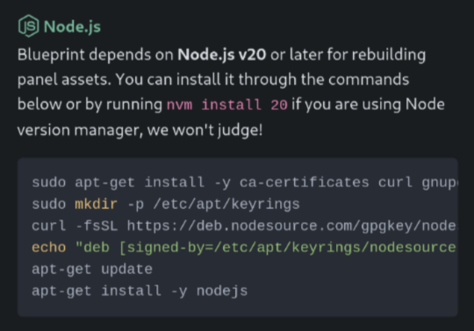The height and width of the screenshot is (331, 474).
Task: Click the apt-get install -y nodejs line
Action: [x=140, y=291]
